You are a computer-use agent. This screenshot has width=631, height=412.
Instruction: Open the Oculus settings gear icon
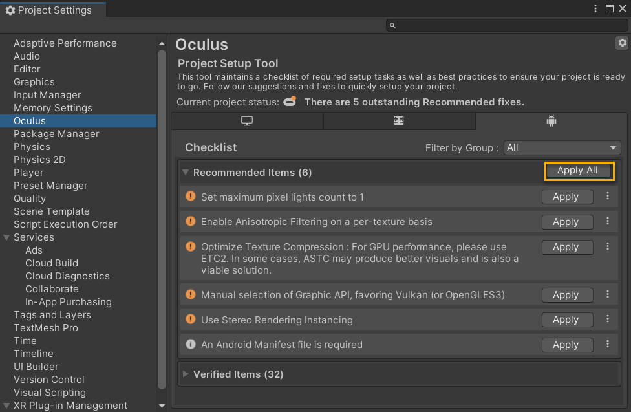(622, 43)
